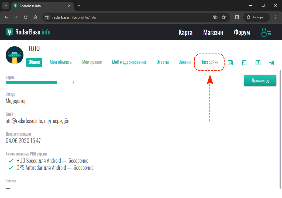Open the clipboard report icon
Viewport: 282px width, 198px height.
click(x=244, y=62)
